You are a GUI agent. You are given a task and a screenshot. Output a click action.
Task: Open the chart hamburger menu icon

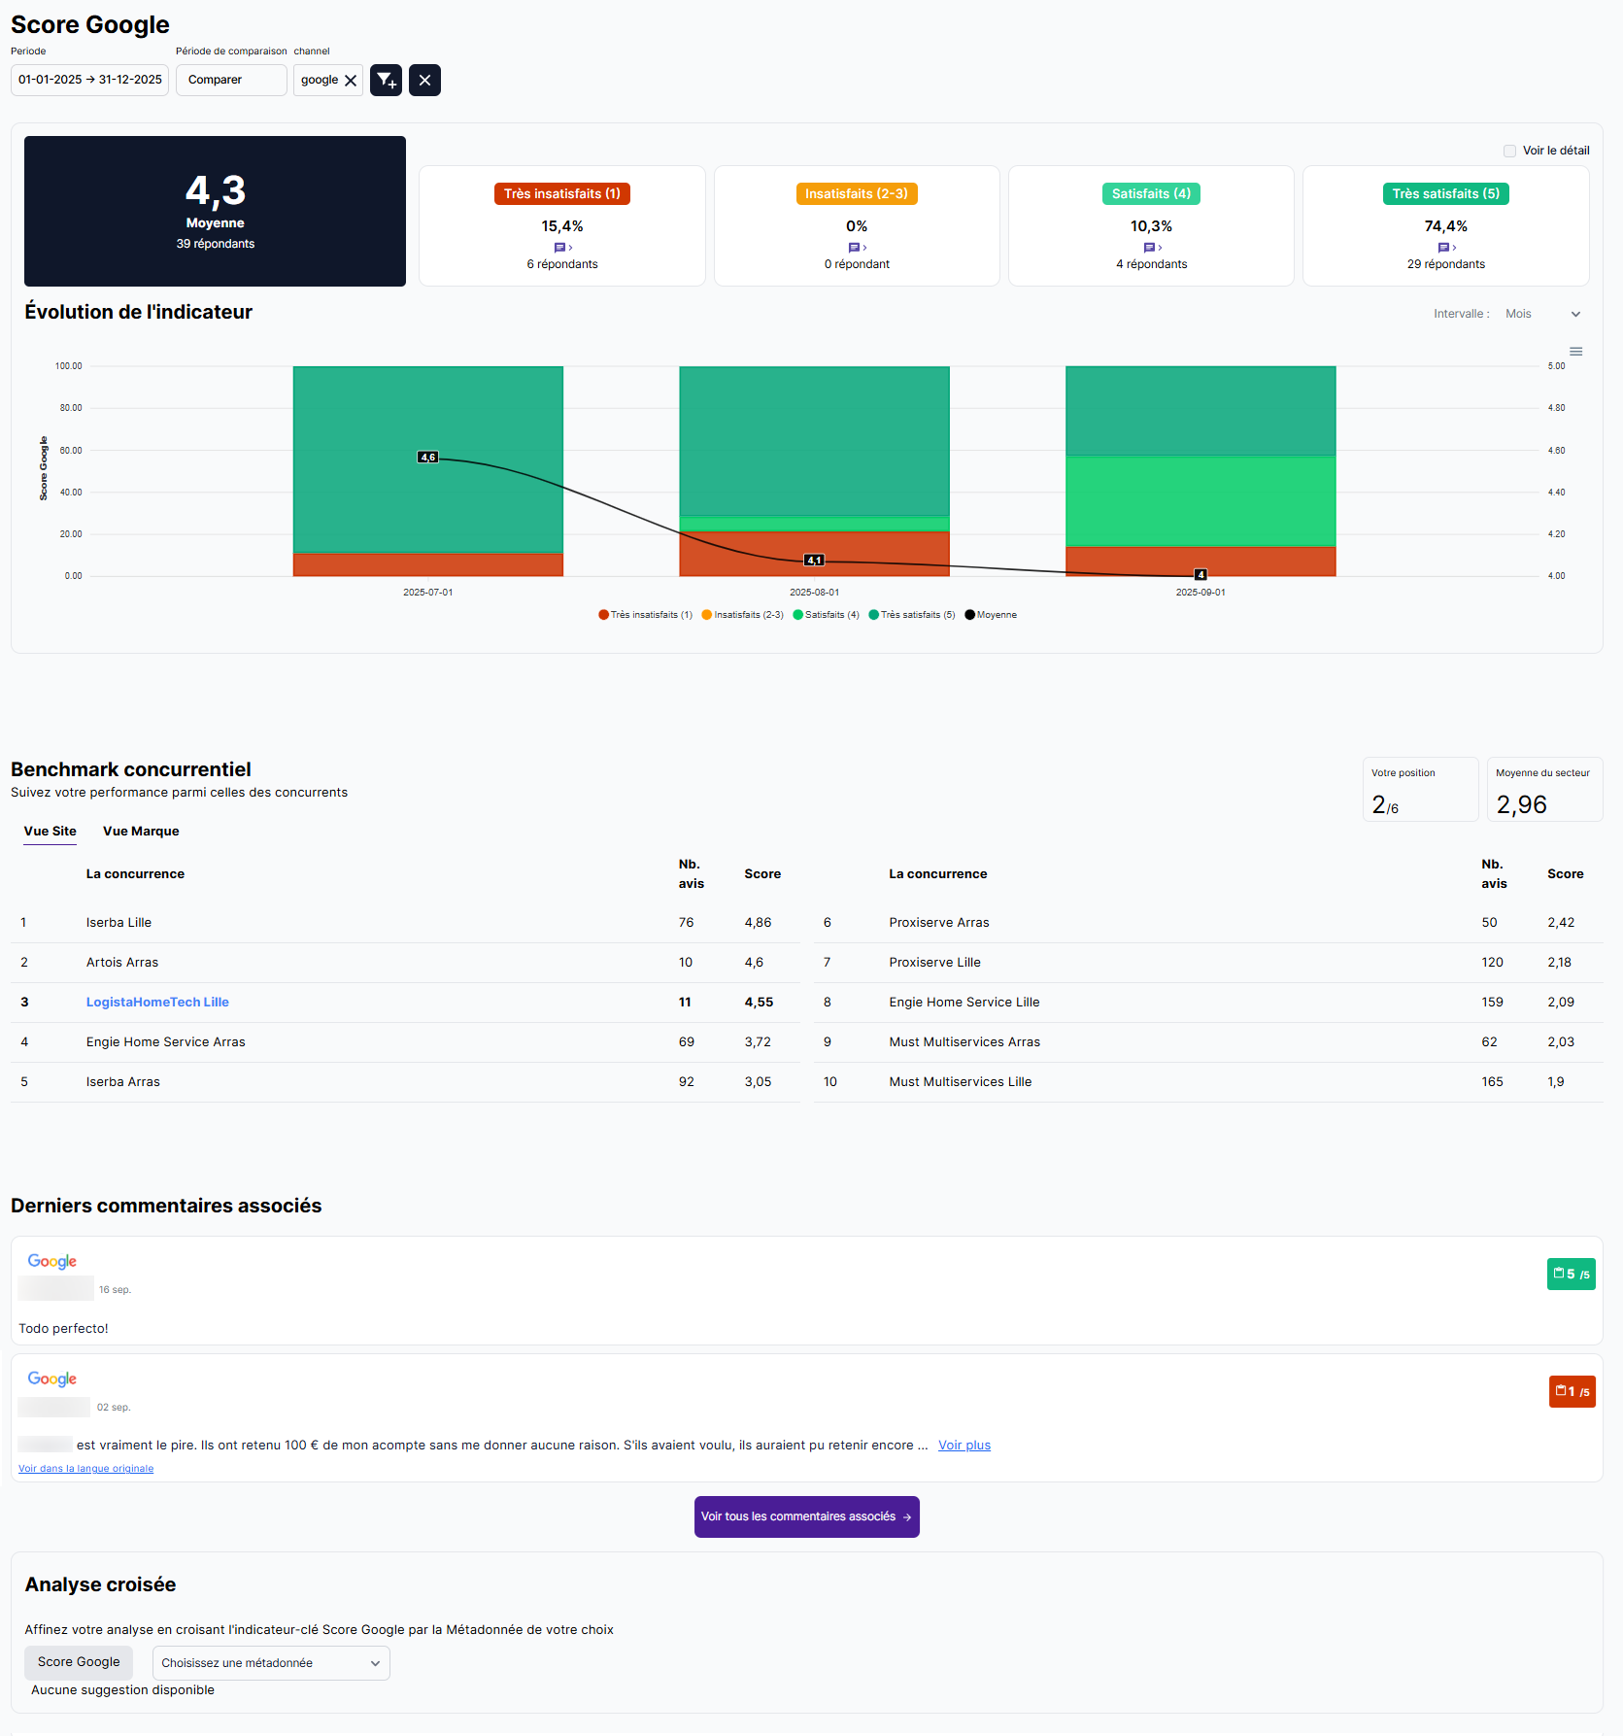pyautogui.click(x=1575, y=352)
